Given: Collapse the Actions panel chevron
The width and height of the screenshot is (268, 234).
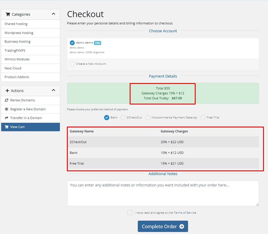Looking at the screenshot, I should 53,90.
